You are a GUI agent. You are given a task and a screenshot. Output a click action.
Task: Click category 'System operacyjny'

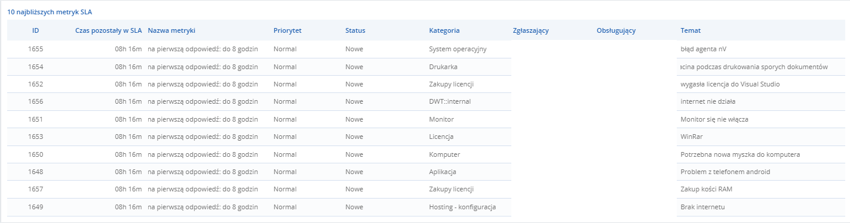coord(458,49)
